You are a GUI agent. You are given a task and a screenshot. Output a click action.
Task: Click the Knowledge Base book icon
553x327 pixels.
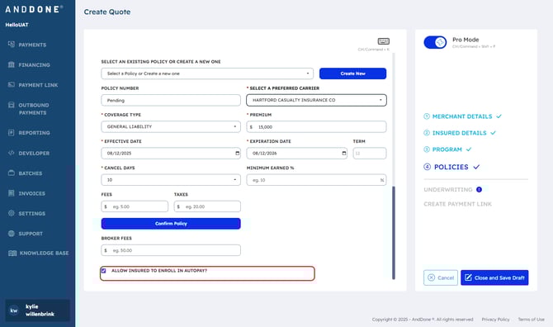point(12,253)
